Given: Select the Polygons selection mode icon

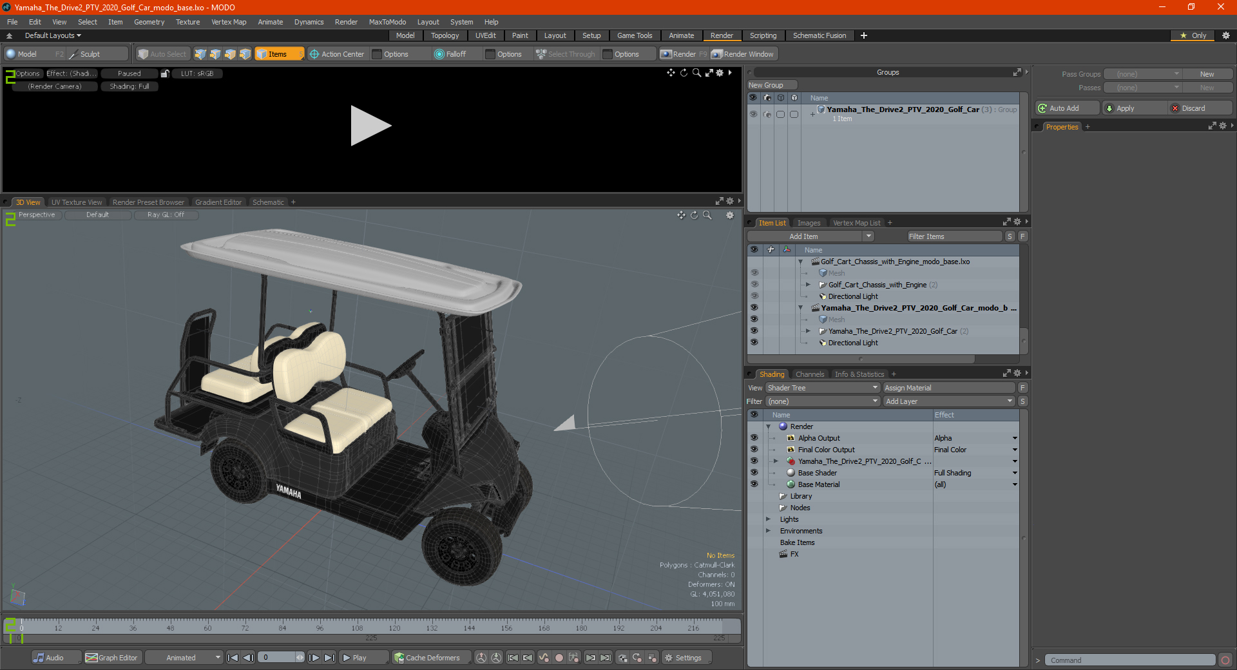Looking at the screenshot, I should pyautogui.click(x=230, y=54).
